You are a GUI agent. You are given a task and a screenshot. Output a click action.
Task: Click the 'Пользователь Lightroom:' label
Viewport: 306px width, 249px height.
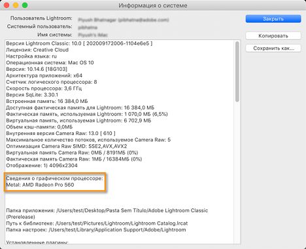tap(41, 18)
